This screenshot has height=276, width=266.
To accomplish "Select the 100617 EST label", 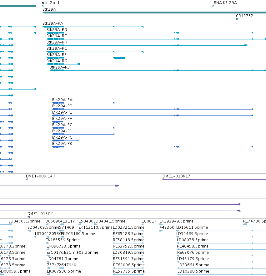I will (x=149, y=221).
